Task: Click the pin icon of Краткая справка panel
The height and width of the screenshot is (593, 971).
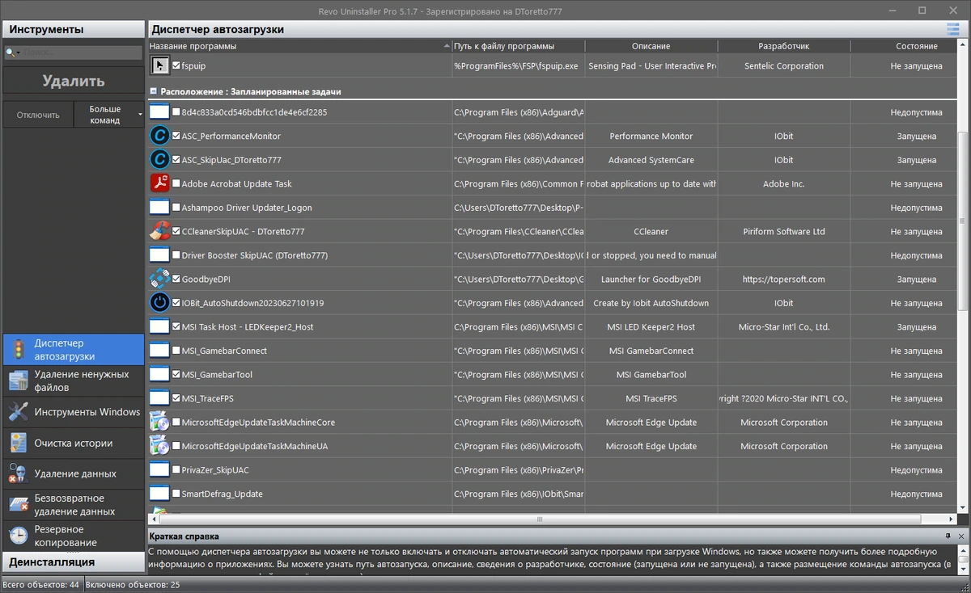Action: click(948, 536)
